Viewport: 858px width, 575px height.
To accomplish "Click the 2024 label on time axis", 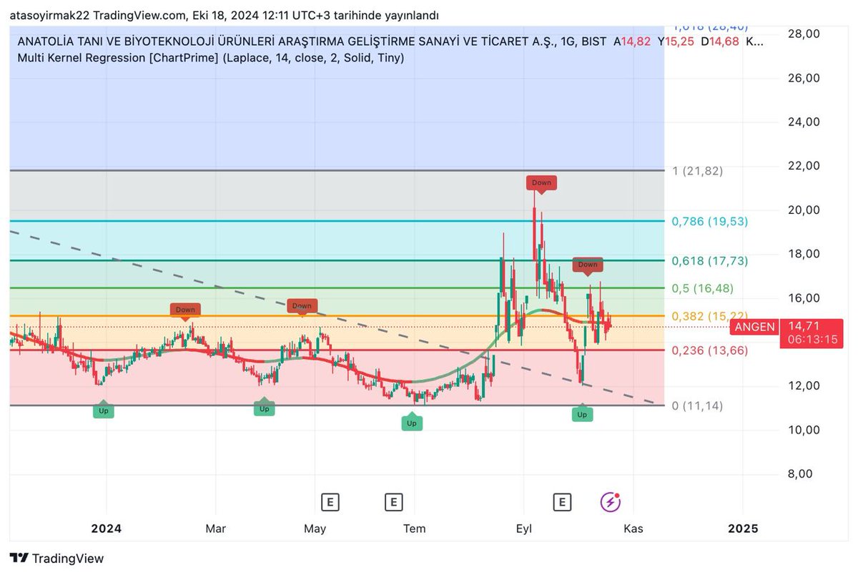I will pyautogui.click(x=107, y=529).
